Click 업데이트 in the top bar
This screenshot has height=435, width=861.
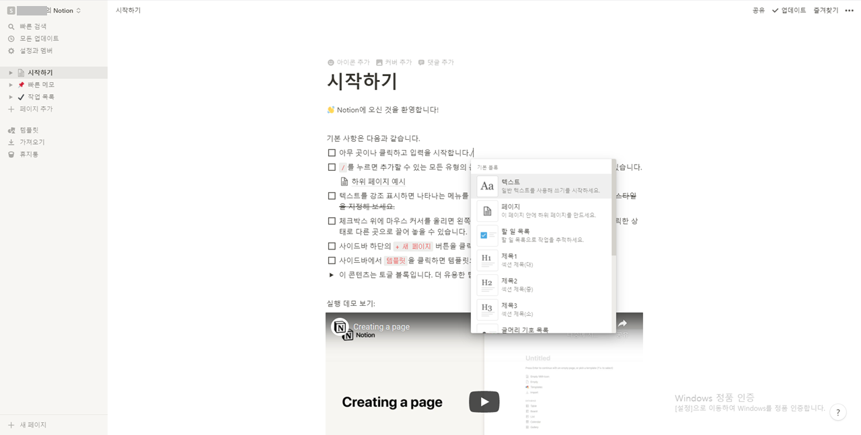[788, 10]
